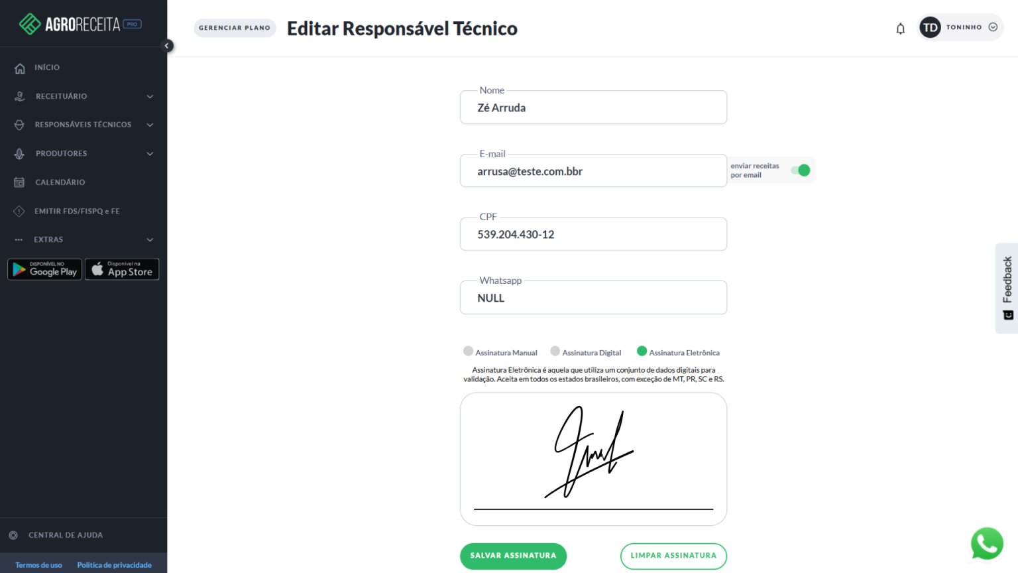The width and height of the screenshot is (1018, 573).
Task: Collapse the sidebar with arrow button
Action: tap(167, 46)
